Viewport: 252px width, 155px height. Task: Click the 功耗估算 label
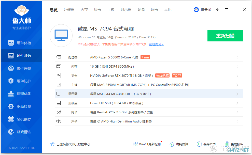(x=182, y=144)
